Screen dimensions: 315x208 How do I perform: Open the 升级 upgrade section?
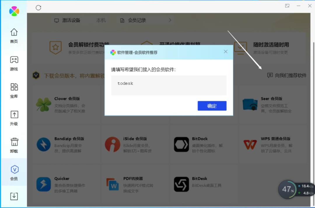(14, 118)
